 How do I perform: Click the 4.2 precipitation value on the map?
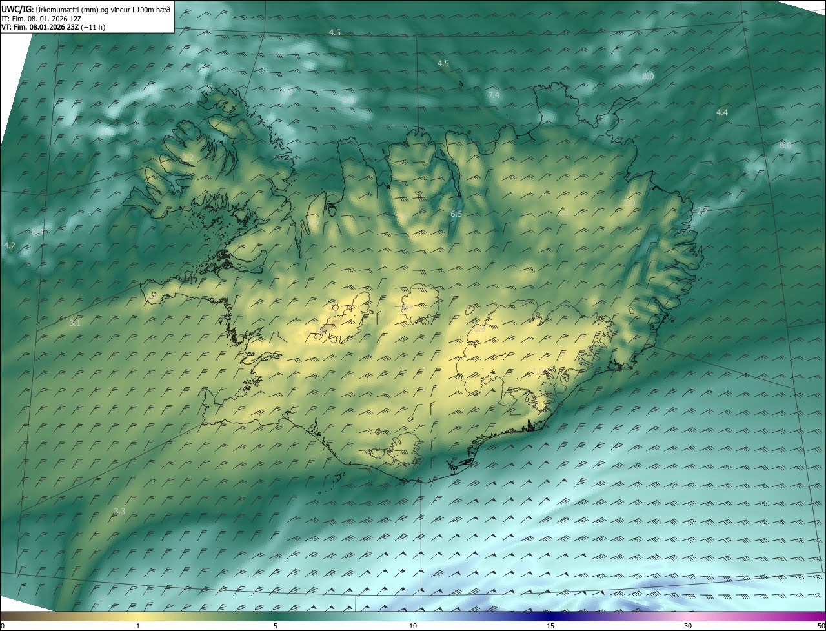pos(10,246)
